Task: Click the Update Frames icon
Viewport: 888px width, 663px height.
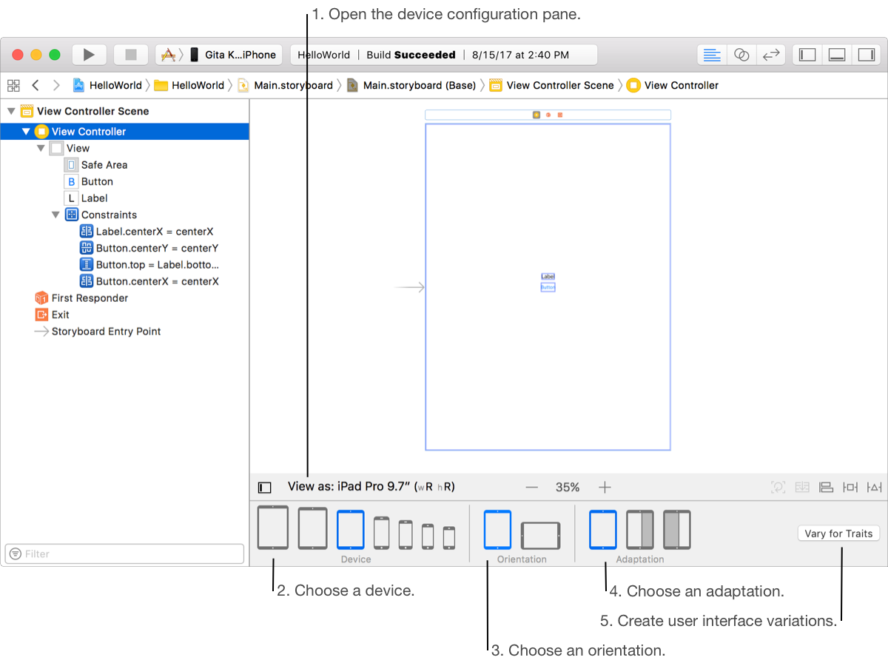Action: coord(778,487)
